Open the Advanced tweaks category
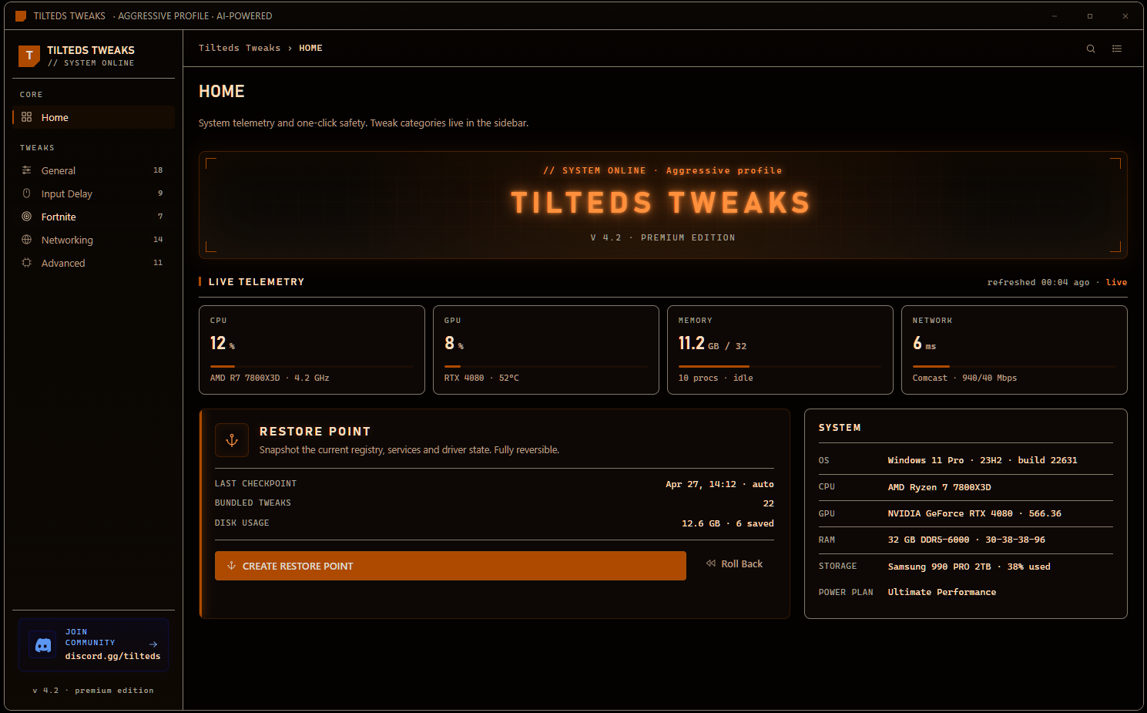The width and height of the screenshot is (1147, 713). pos(94,263)
